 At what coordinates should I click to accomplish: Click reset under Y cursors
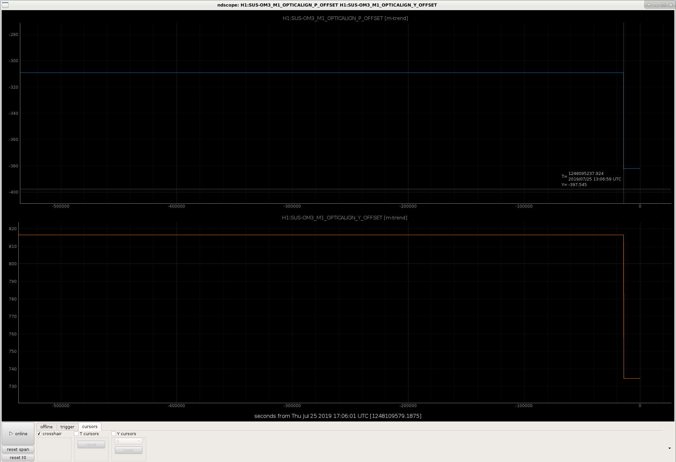[128, 450]
